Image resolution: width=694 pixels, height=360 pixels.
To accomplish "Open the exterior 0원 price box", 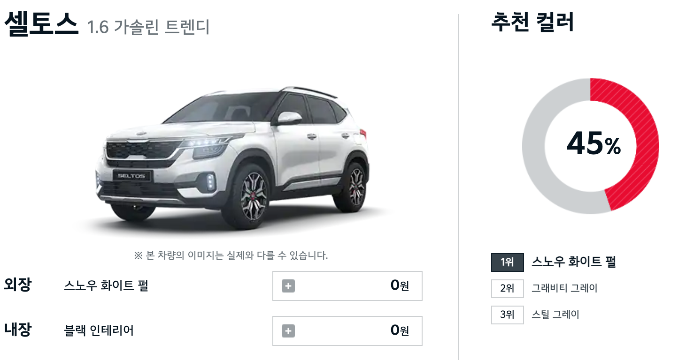I will point(347,286).
